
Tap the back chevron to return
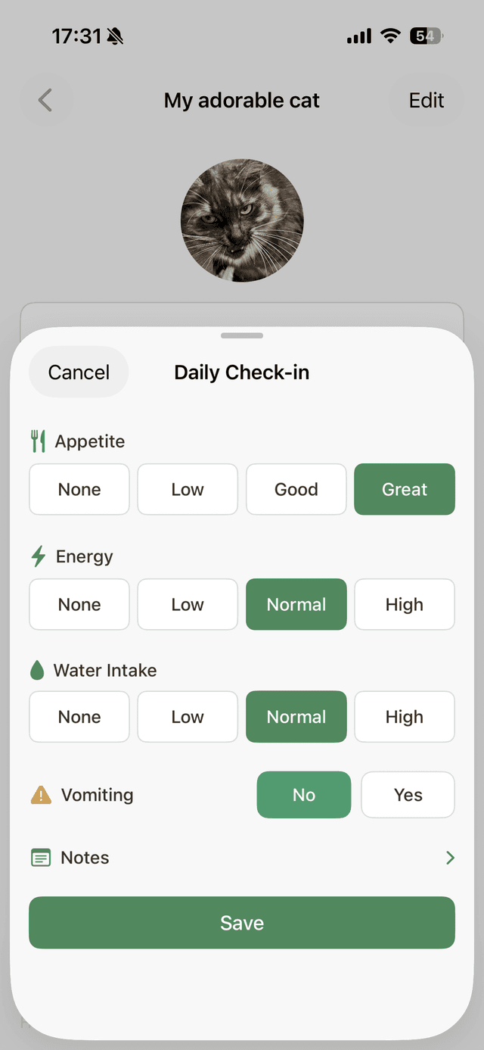point(46,99)
